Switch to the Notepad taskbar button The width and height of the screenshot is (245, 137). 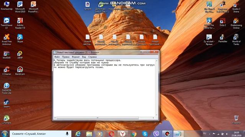coord(178,134)
